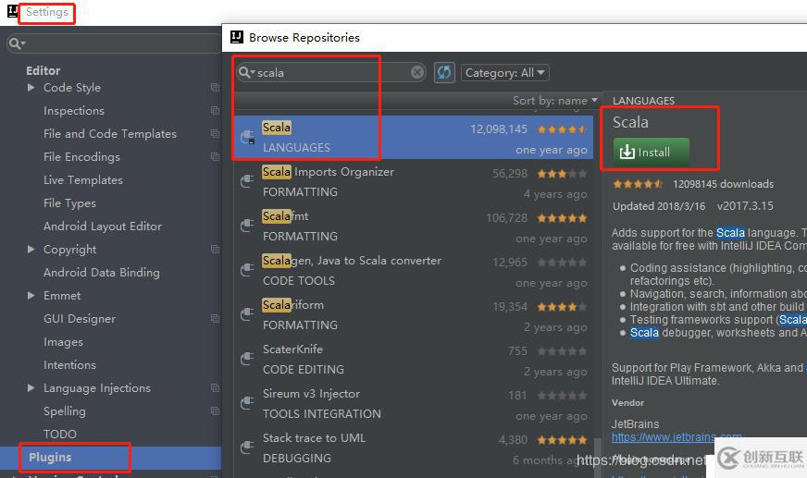Image resolution: width=807 pixels, height=478 pixels.
Task: Open Intentions settings
Action: point(69,365)
